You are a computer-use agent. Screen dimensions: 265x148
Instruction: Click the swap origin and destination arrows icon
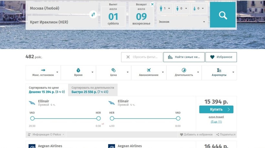93,15
